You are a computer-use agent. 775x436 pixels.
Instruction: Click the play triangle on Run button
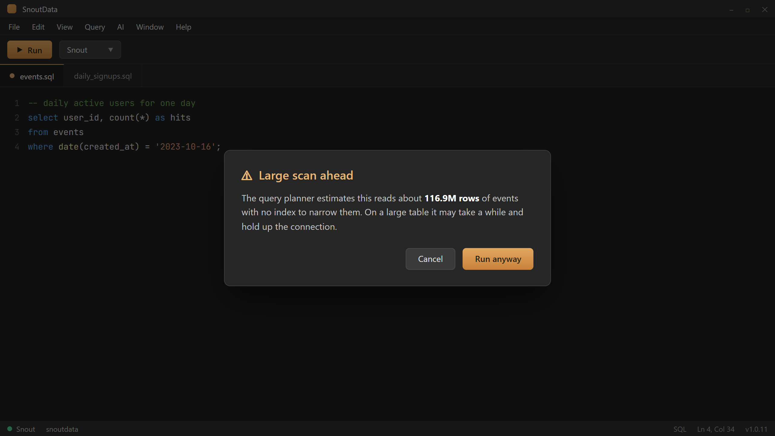point(20,50)
